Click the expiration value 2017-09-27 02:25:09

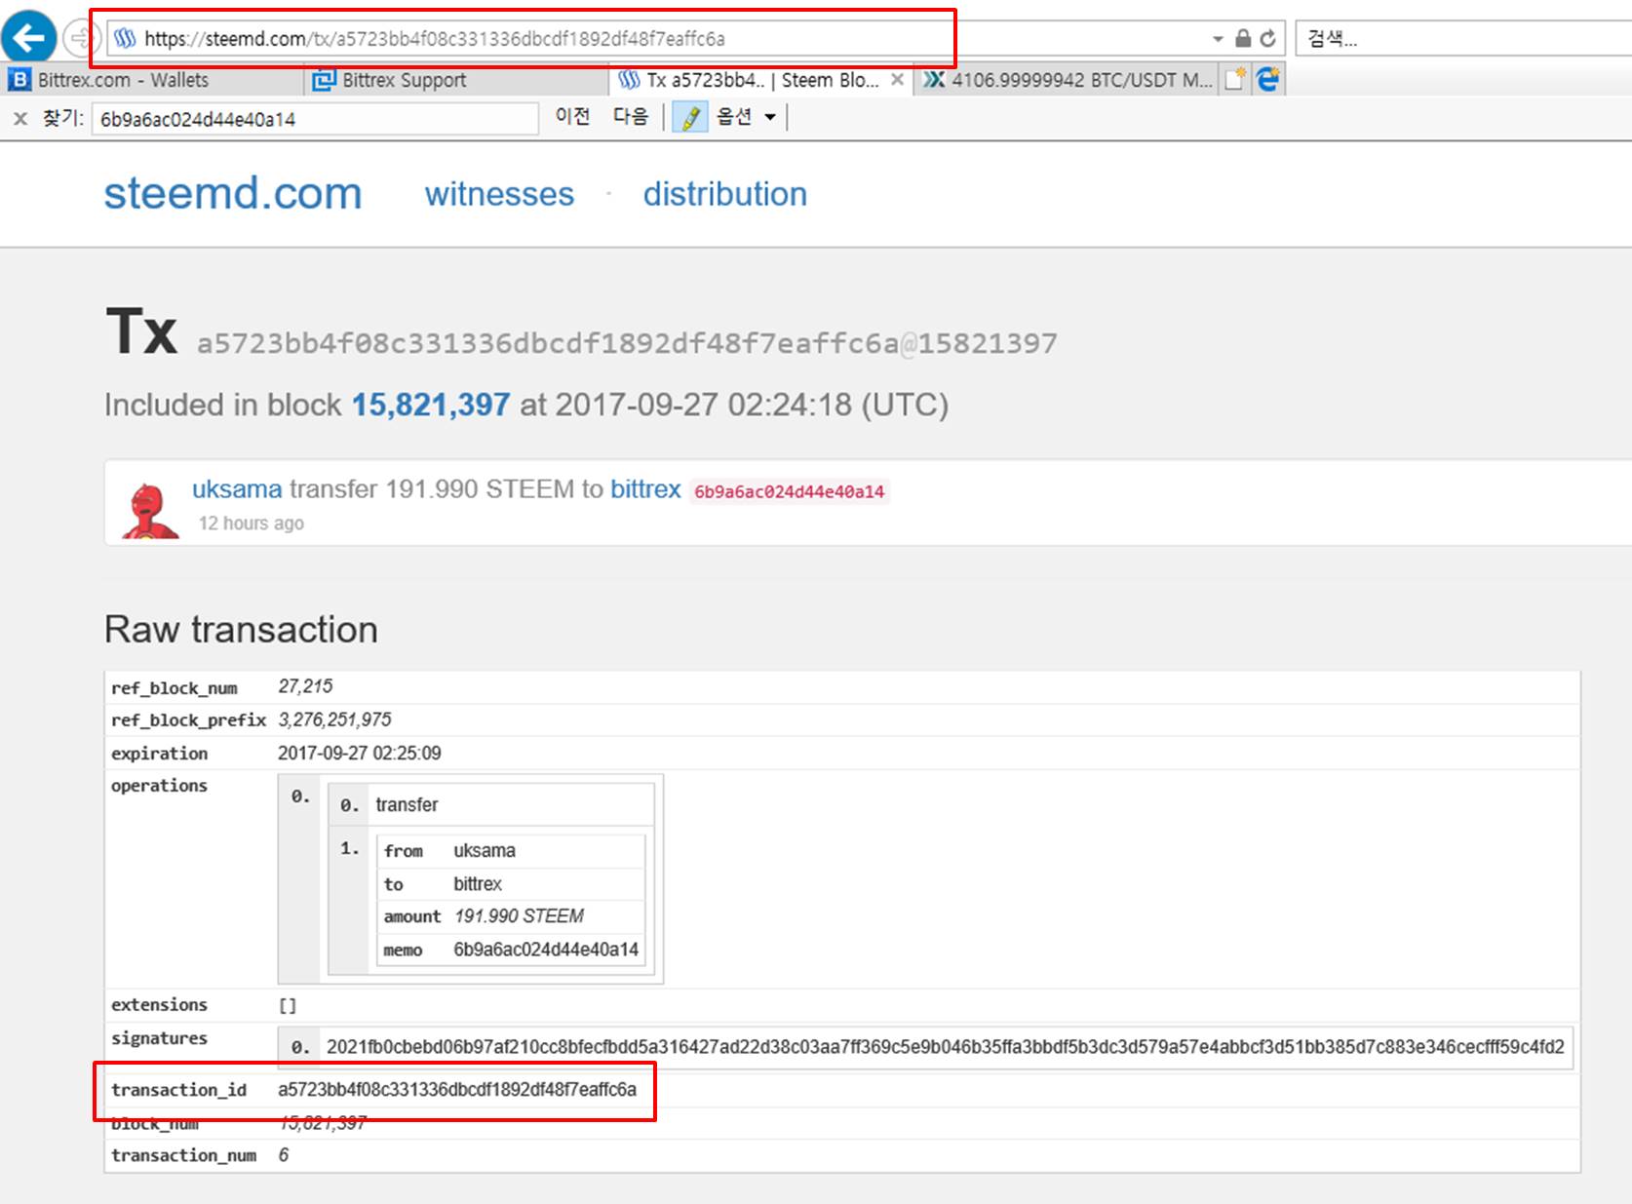pyautogui.click(x=359, y=753)
